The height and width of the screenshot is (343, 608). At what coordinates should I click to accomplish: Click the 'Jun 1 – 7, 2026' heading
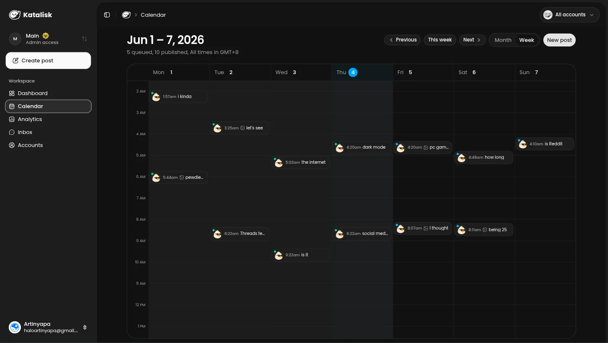click(165, 40)
